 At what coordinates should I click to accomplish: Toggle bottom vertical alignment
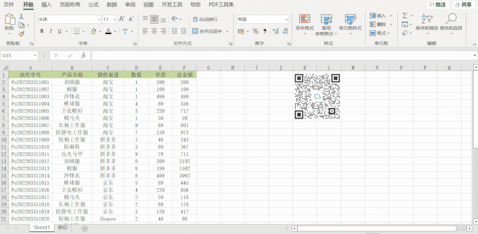click(164, 20)
